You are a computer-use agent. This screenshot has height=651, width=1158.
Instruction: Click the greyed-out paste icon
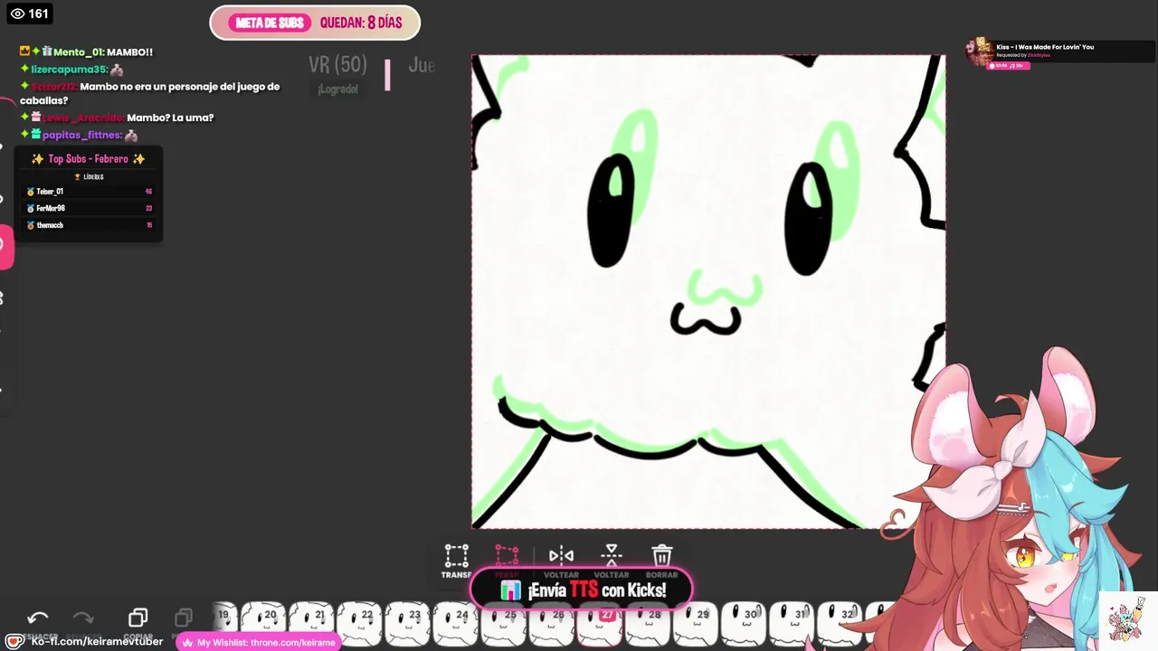tap(184, 618)
